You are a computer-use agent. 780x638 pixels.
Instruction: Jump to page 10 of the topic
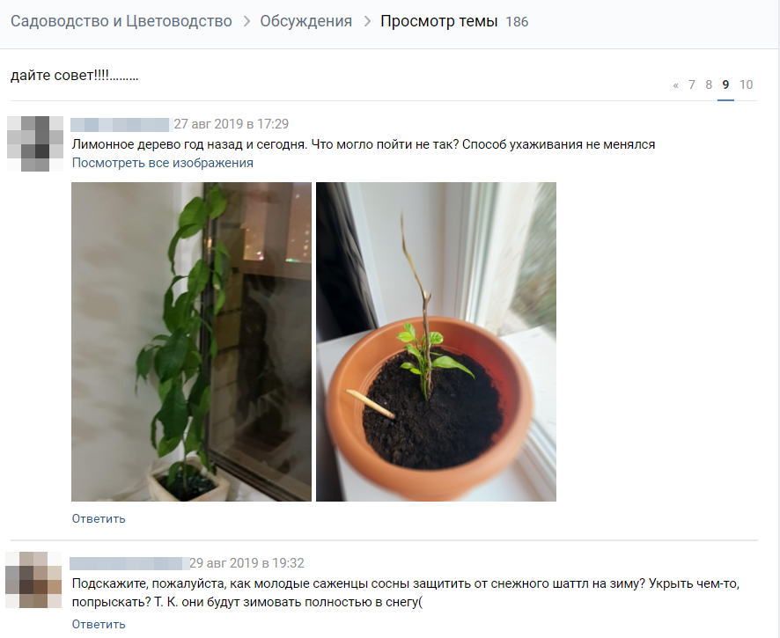tap(747, 84)
